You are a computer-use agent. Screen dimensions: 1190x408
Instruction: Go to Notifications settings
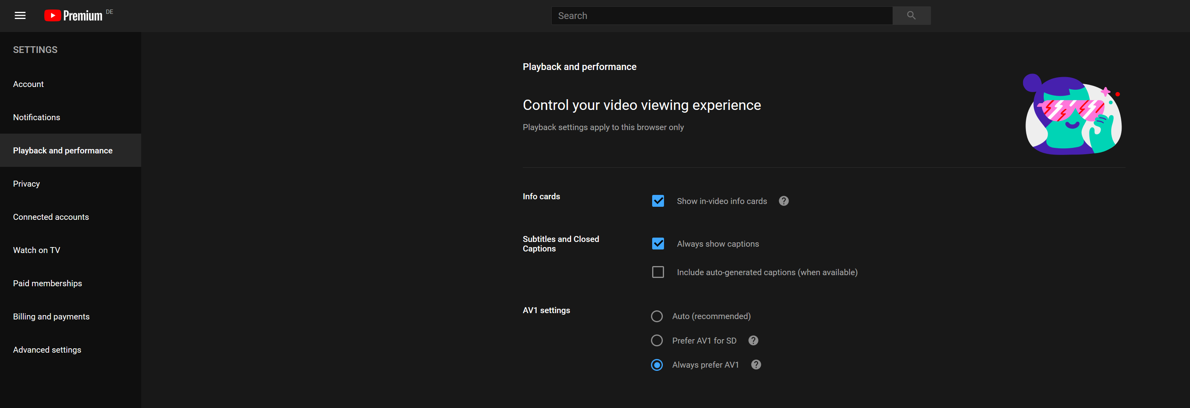(36, 117)
